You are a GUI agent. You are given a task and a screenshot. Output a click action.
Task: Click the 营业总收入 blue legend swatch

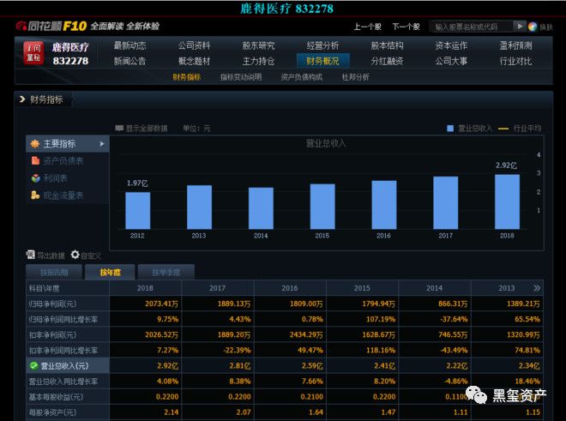point(450,128)
